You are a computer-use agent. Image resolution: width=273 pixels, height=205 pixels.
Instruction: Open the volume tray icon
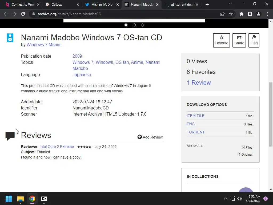point(239,199)
